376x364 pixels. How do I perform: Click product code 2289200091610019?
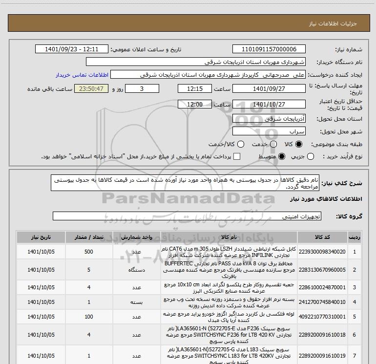pyautogui.click(x=322, y=356)
